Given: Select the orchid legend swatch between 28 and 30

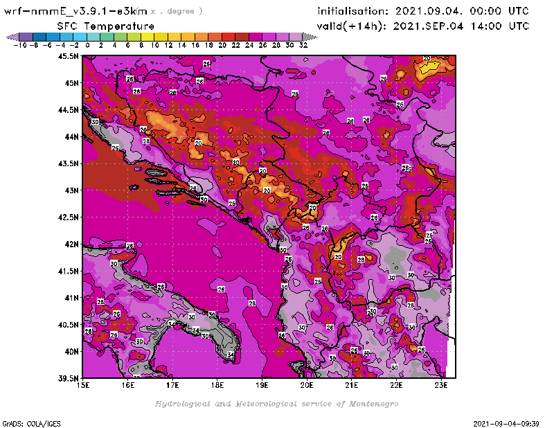Looking at the screenshot, I should 283,37.
